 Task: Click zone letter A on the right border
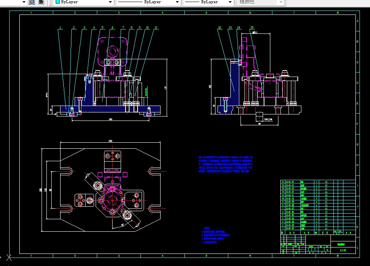point(357,21)
